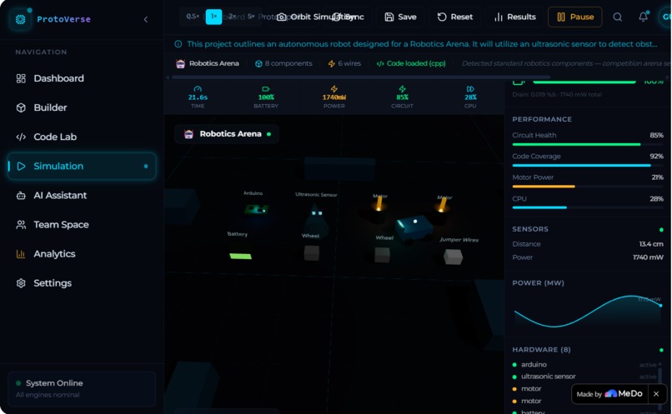
Task: Click the AI Assistant robot icon
Action: (x=21, y=195)
